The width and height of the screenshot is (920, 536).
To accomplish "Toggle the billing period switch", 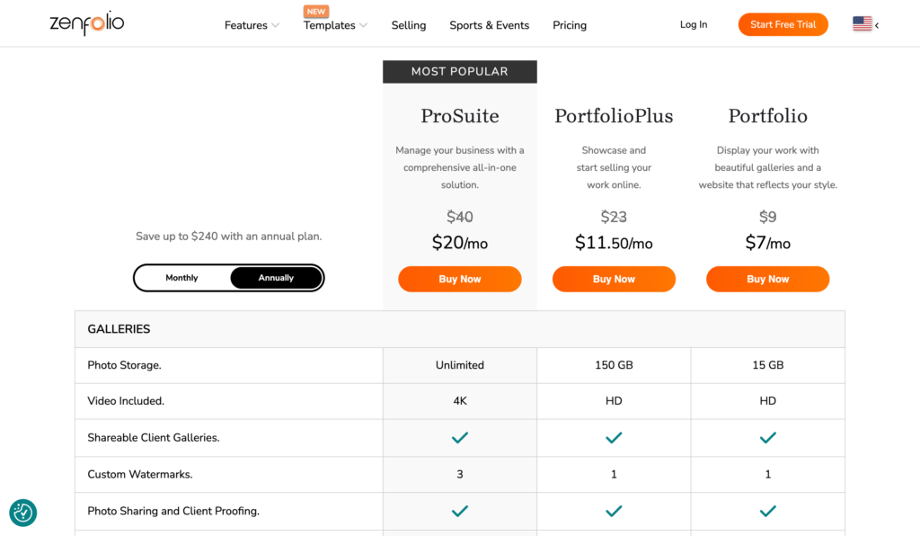I will pos(229,278).
